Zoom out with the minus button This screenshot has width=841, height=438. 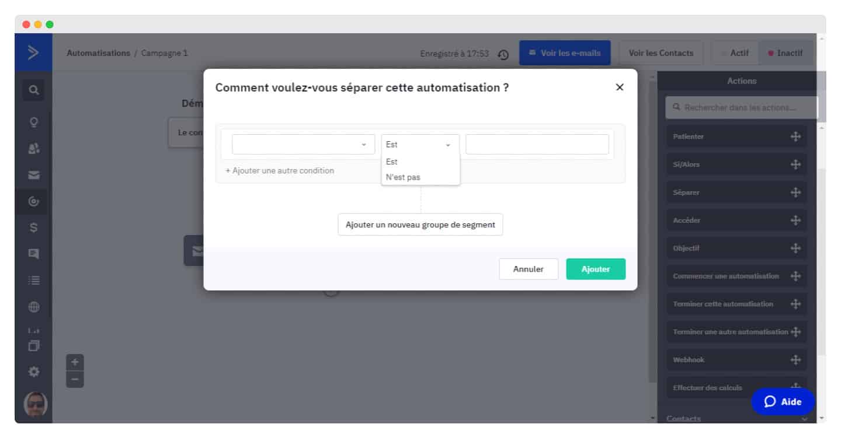(x=75, y=379)
